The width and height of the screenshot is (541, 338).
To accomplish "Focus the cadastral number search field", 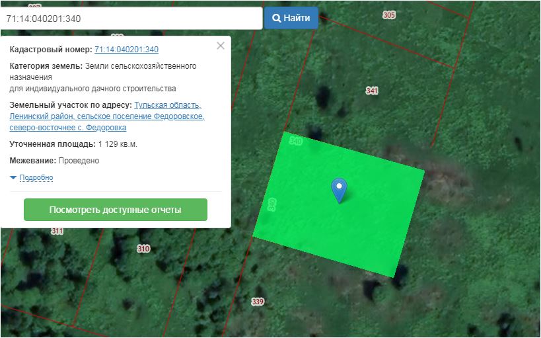I will (131, 18).
